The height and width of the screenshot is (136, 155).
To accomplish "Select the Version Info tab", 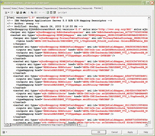I will pyautogui.click(x=87, y=8).
